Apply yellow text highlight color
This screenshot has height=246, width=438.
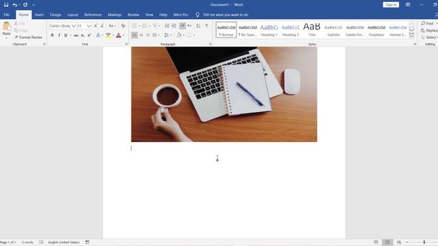108,35
